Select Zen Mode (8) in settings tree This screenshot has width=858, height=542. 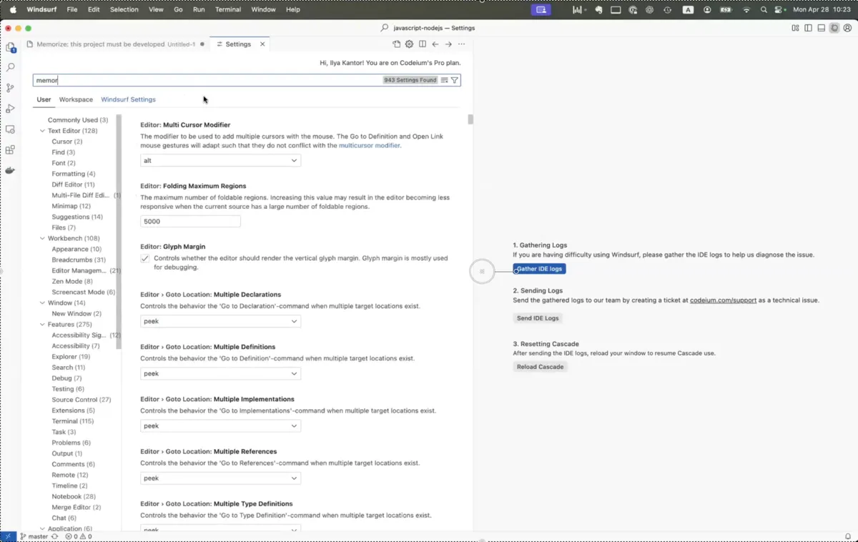(x=72, y=281)
